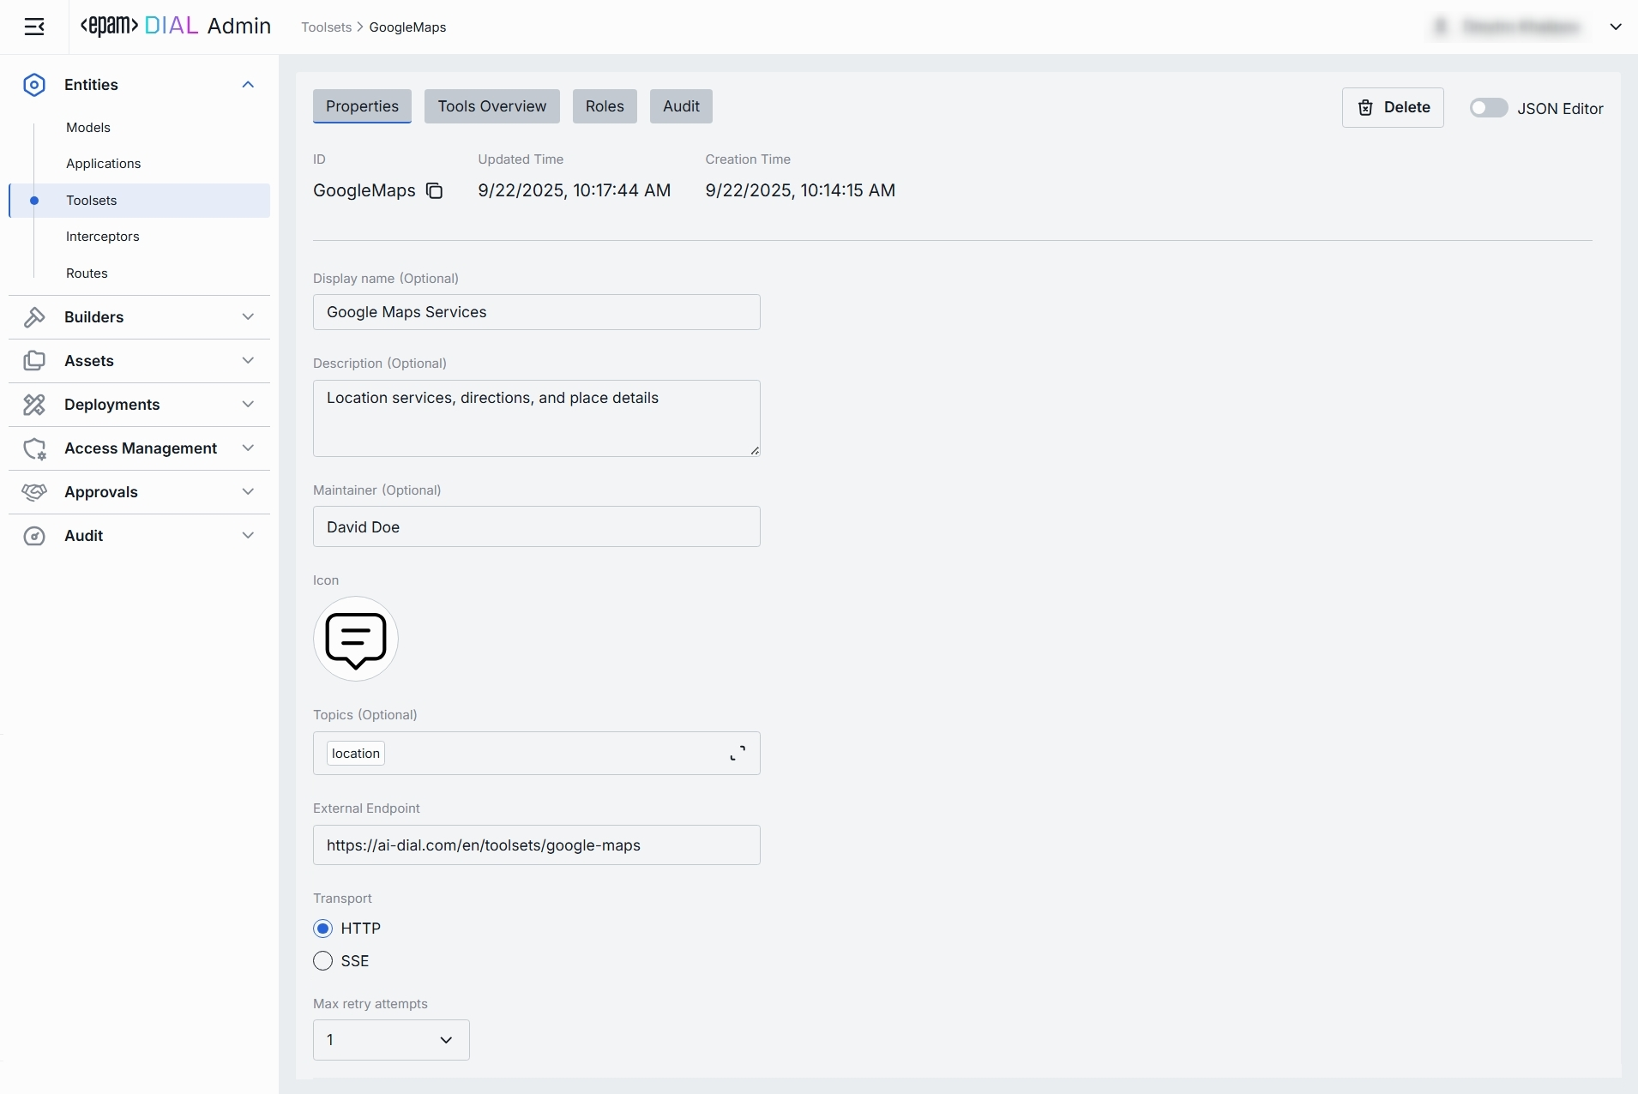The width and height of the screenshot is (1638, 1094).
Task: Edit the Maintainer field
Action: [537, 526]
